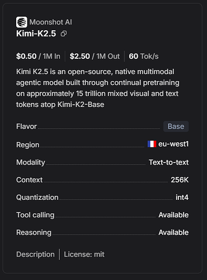Click the int4 quantization value

pyautogui.click(x=182, y=197)
